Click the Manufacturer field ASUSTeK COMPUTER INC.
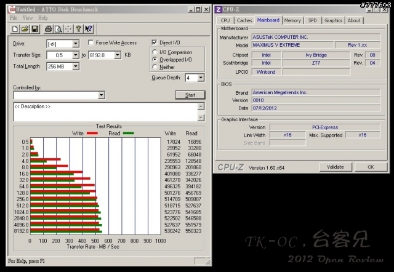Viewport: 394px width, 272px height. [316, 37]
